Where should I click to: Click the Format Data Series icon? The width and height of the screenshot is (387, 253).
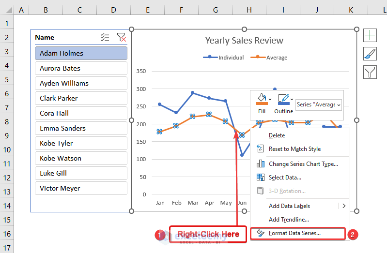261,233
